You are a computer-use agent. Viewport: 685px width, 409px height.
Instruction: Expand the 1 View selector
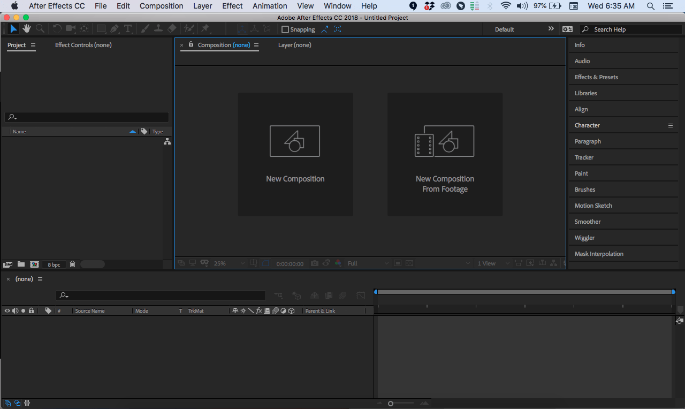point(490,263)
